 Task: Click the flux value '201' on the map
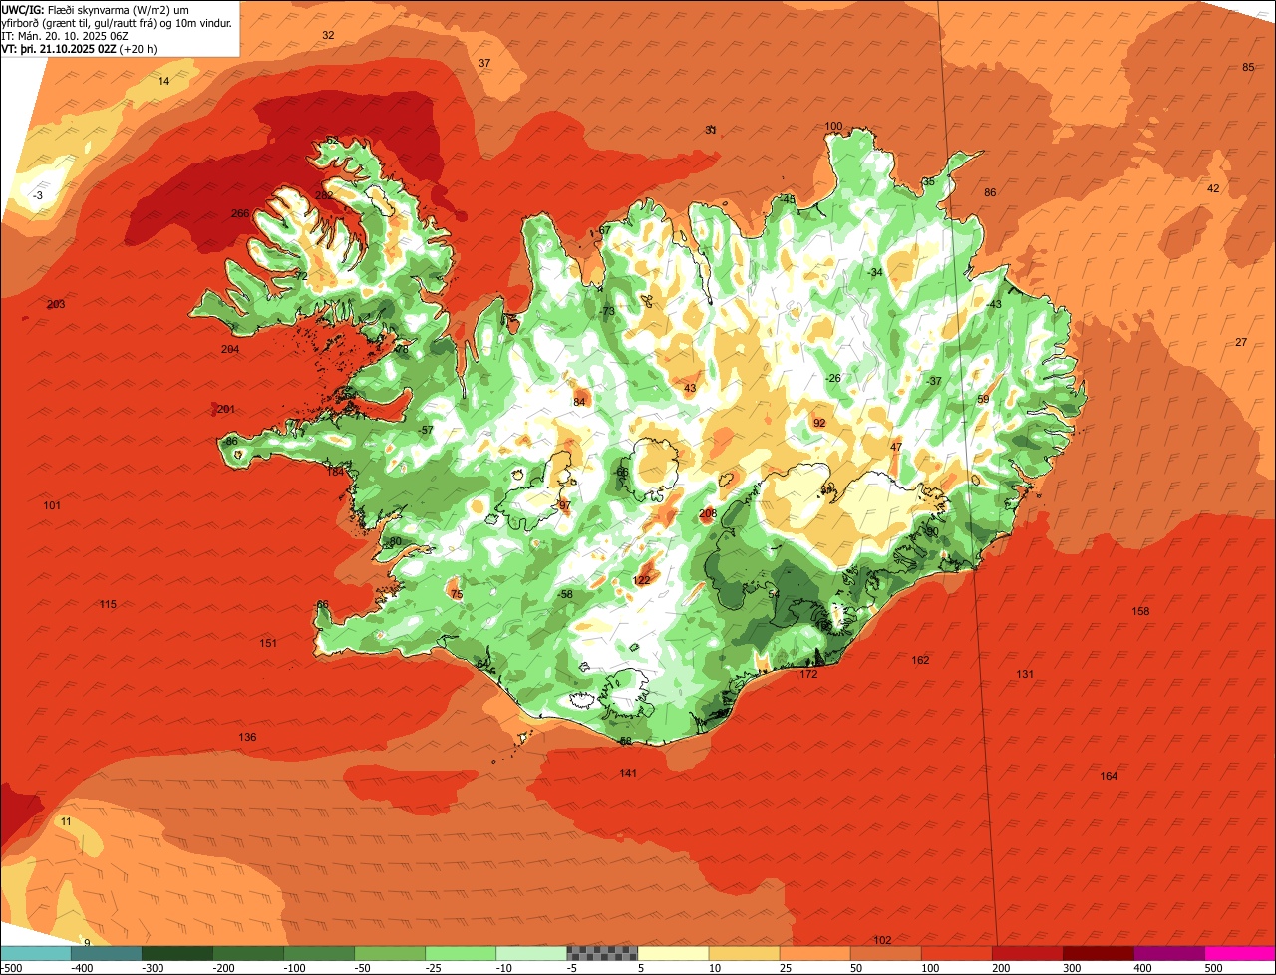(226, 409)
